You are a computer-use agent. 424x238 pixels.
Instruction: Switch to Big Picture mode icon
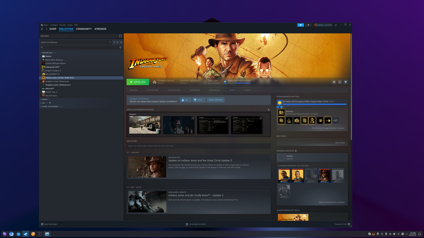coord(336,25)
